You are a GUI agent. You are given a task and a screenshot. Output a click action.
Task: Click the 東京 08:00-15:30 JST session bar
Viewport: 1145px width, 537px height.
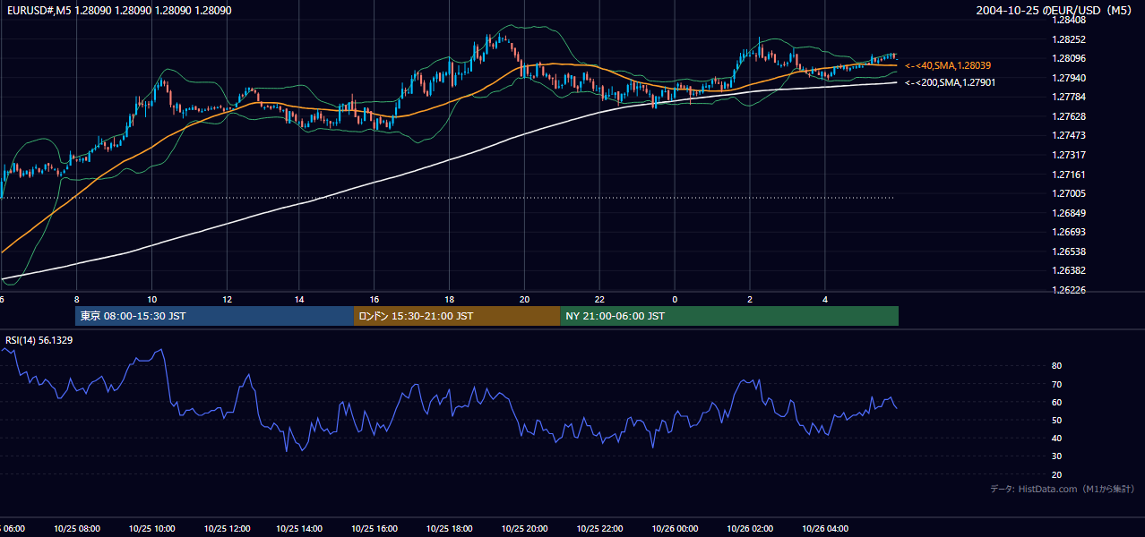215,316
